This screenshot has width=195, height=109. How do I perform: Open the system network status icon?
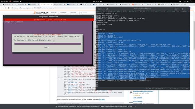[x=185, y=1]
